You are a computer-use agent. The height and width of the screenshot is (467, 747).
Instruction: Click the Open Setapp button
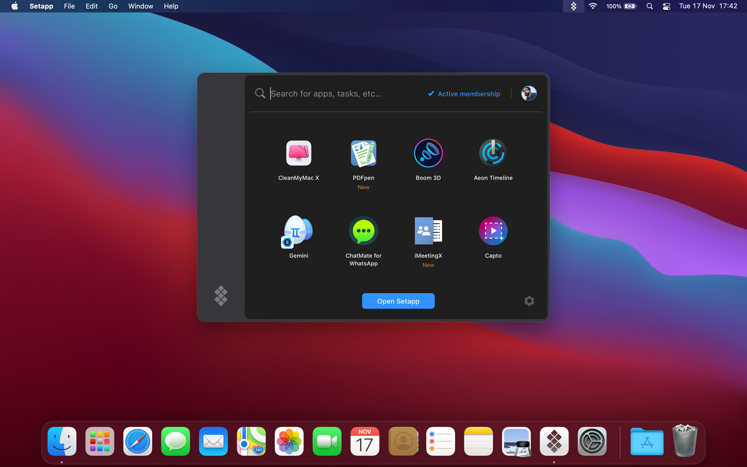[398, 301]
